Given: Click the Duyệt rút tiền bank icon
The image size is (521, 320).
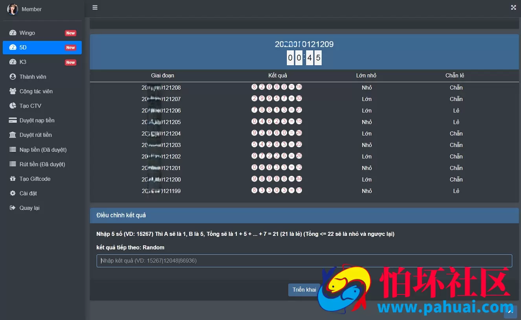Looking at the screenshot, I should click(x=13, y=135).
